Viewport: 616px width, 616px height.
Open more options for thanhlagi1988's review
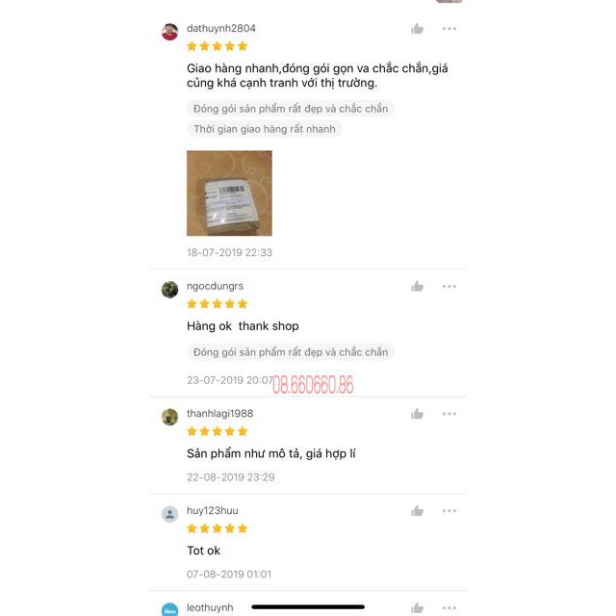[449, 414]
